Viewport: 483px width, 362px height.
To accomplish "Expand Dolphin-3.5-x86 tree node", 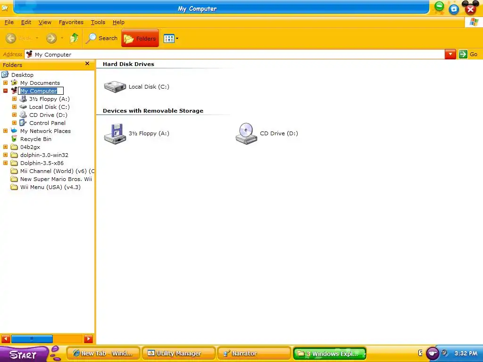I will tap(5, 163).
